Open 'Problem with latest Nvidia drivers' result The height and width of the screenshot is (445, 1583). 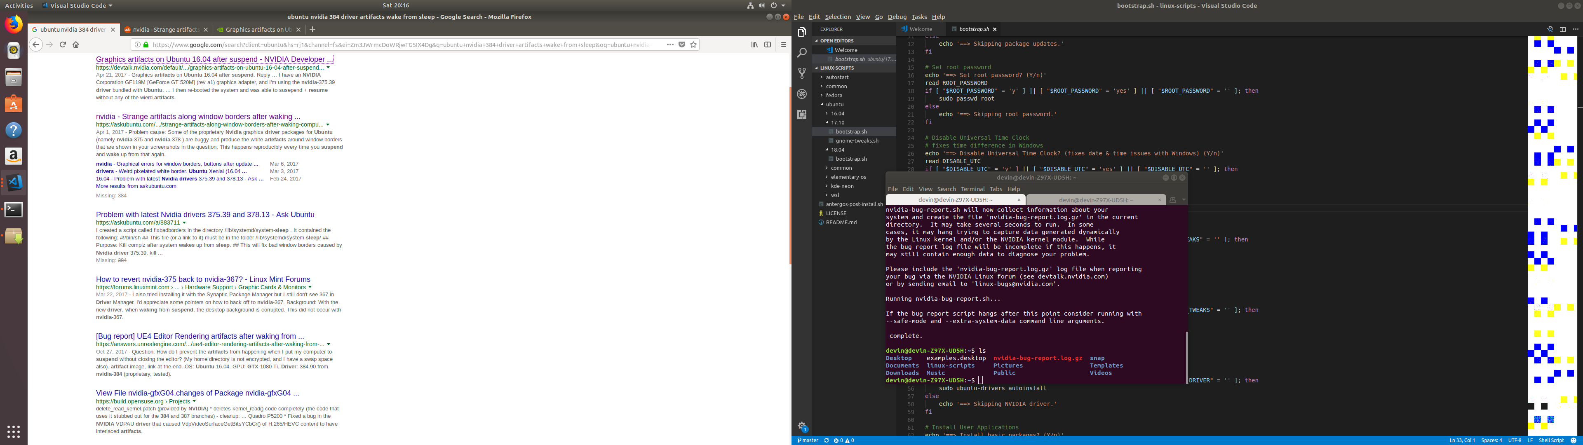tap(205, 215)
